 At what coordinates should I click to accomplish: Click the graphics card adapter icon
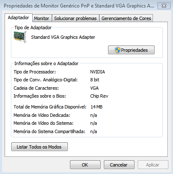tap(20, 37)
